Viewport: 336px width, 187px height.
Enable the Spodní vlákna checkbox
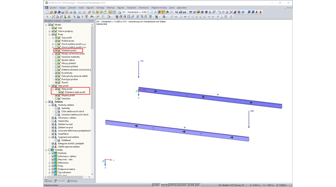pos(56,60)
